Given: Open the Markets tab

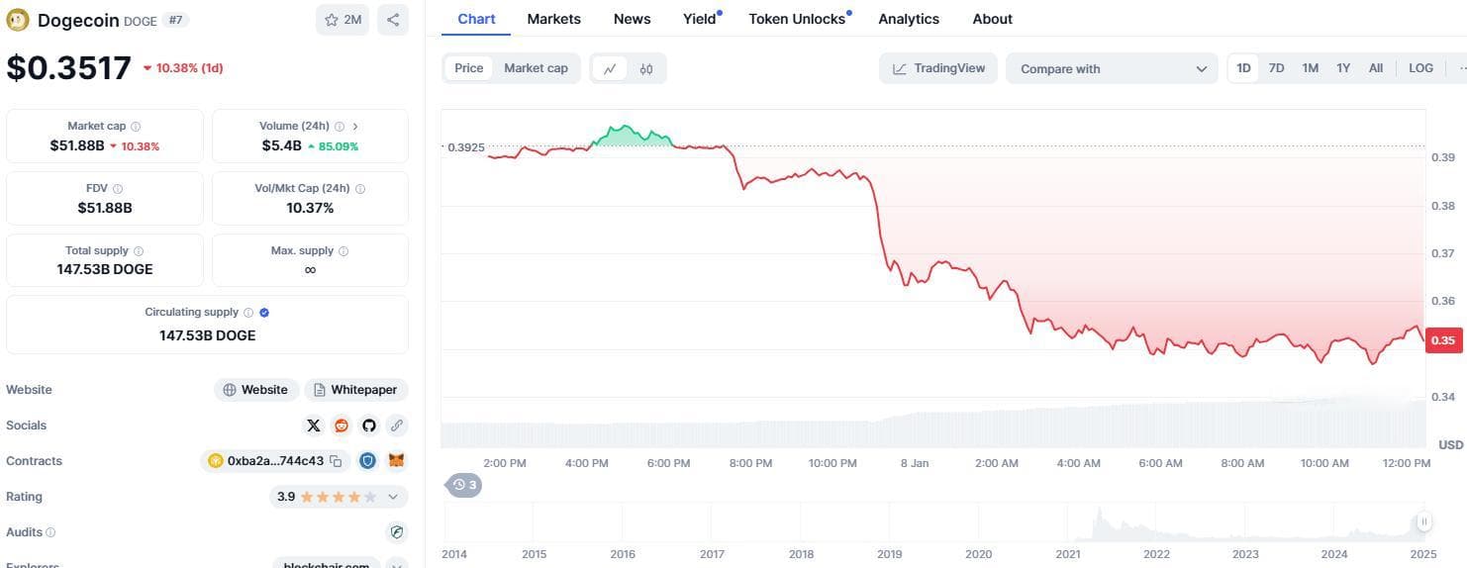Looking at the screenshot, I should click(x=554, y=19).
